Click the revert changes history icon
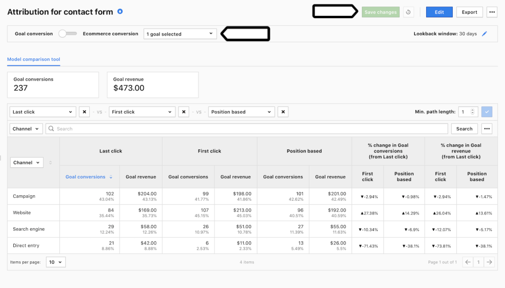This screenshot has height=288, width=505. [x=409, y=12]
